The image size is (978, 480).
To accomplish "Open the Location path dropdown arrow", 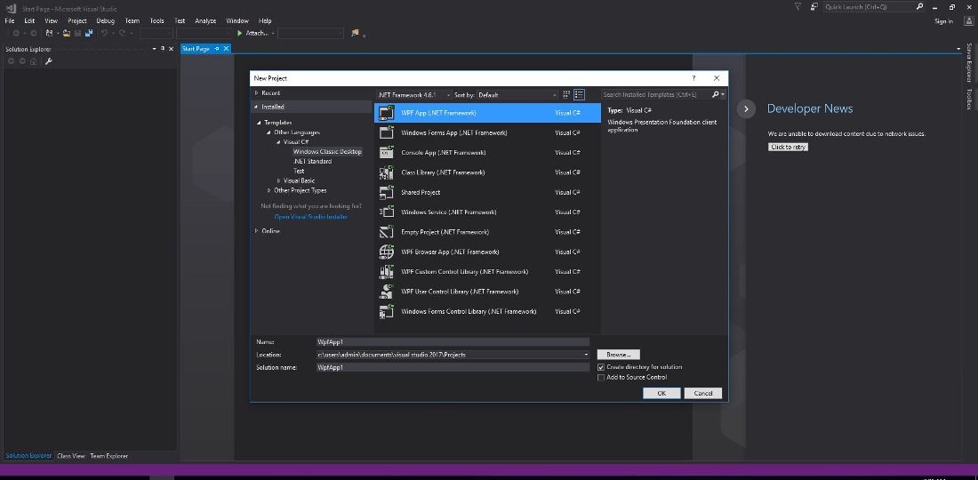I will 586,355.
